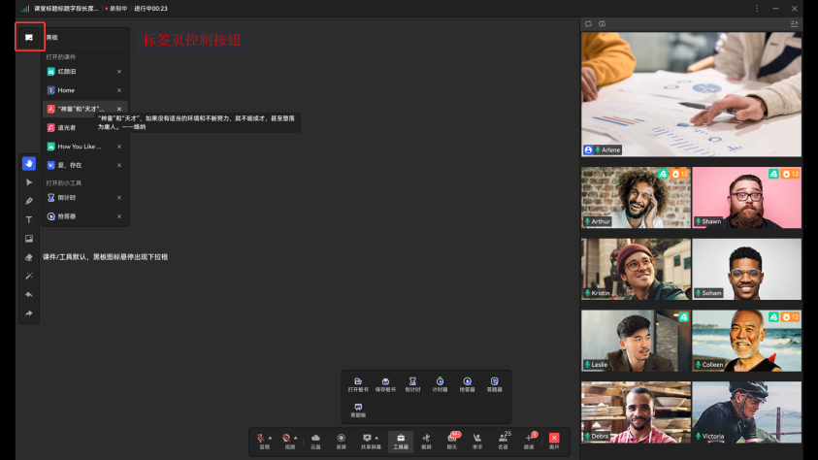Toggle green badge on Colleen's tile
The image size is (818, 460).
pyautogui.click(x=773, y=316)
